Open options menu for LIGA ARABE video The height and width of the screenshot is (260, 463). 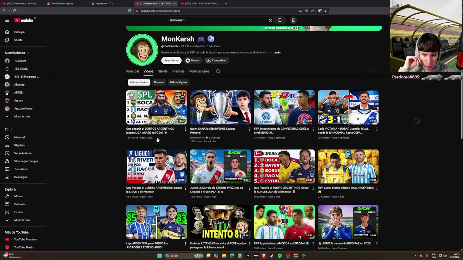click(185, 129)
